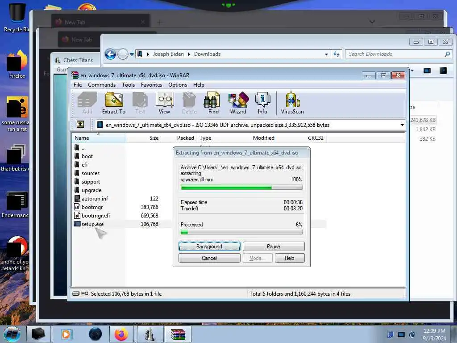457x343 pixels.
Task: Open the Windows Start orb
Action: (12, 334)
